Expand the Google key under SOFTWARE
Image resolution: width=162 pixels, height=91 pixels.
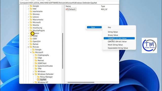(x=28, y=6)
